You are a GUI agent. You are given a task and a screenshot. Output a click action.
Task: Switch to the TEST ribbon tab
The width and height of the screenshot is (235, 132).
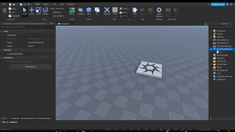pos(54,4)
